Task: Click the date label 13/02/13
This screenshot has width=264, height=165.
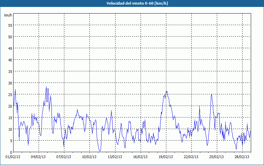Action: coord(115,157)
